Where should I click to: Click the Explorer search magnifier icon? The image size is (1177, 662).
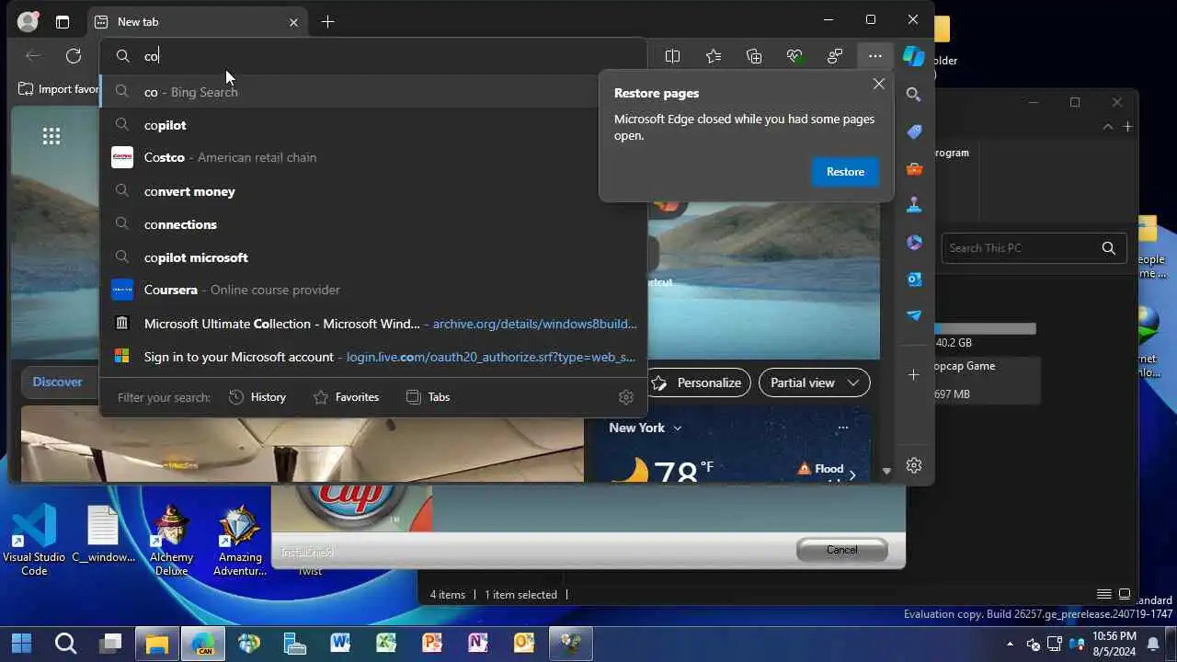tap(1109, 247)
